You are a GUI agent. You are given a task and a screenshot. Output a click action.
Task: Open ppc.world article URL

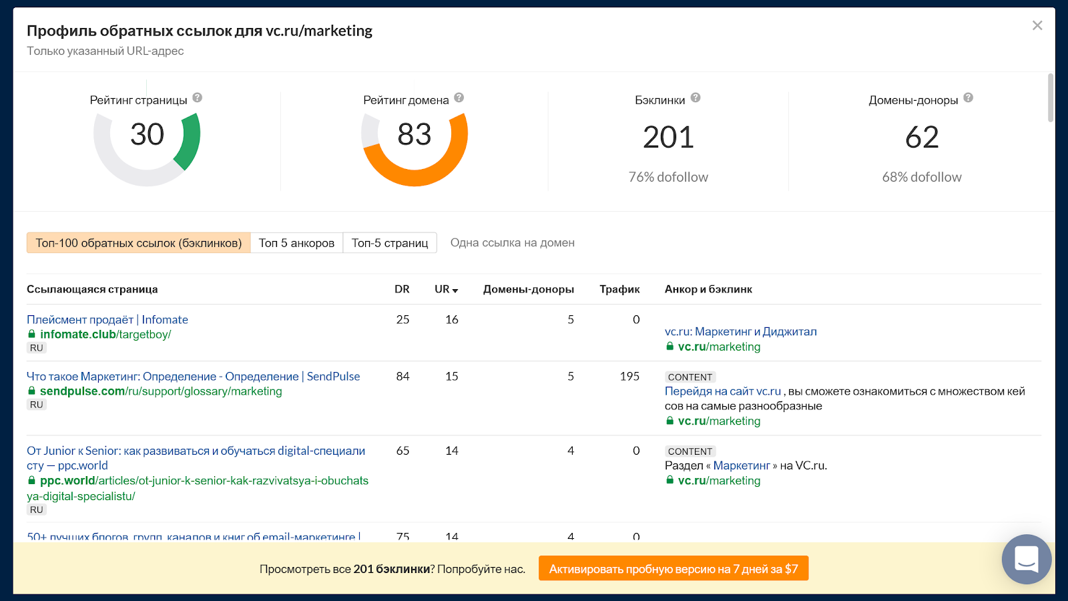(x=198, y=488)
